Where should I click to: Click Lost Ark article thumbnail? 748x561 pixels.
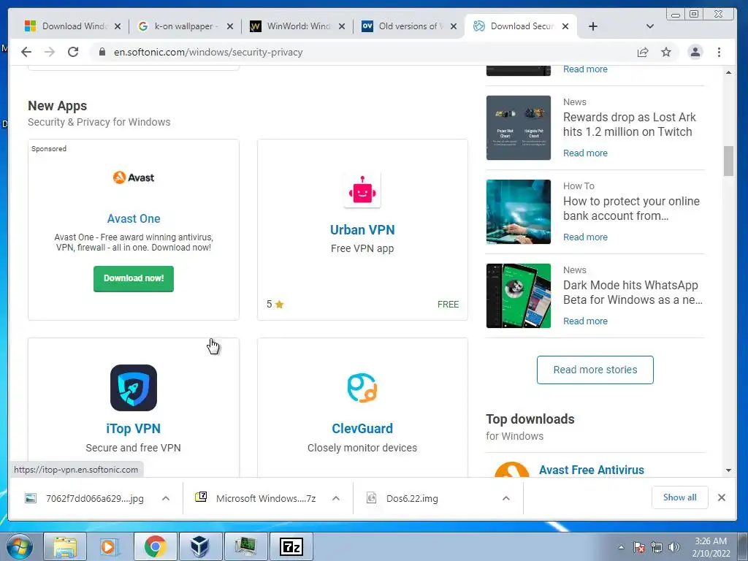[519, 128]
